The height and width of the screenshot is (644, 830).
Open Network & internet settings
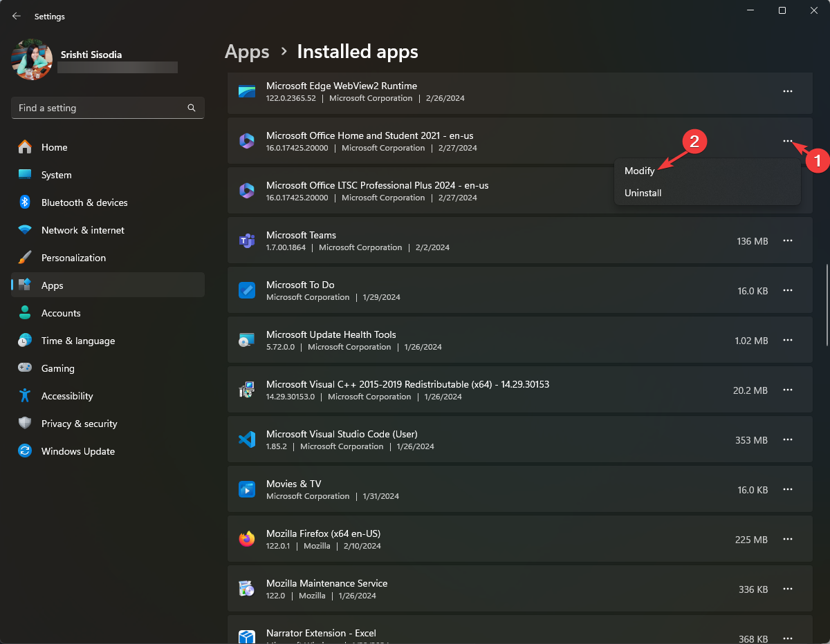click(108, 230)
